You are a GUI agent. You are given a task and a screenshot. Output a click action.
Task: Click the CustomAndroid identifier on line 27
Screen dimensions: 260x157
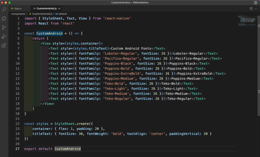click(68, 149)
